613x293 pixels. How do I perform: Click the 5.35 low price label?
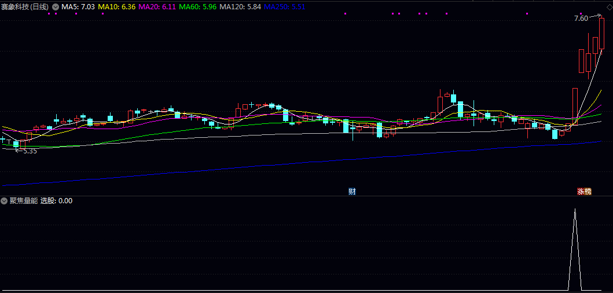[x=30, y=151]
